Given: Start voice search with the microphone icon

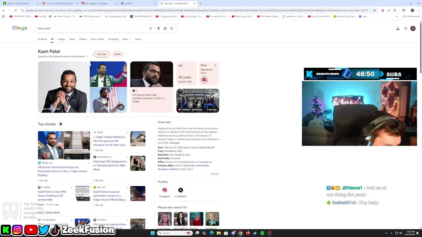Looking at the screenshot, I should [x=159, y=28].
